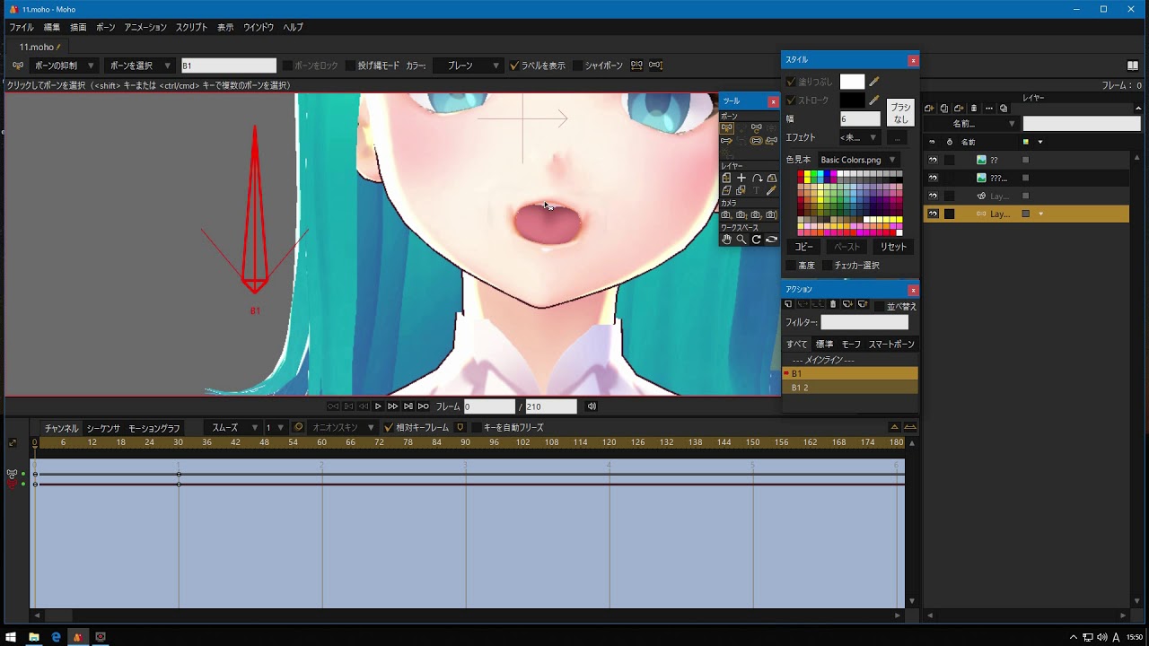Viewport: 1149px width, 646px height.
Task: Open the ボーン menu
Action: [105, 28]
